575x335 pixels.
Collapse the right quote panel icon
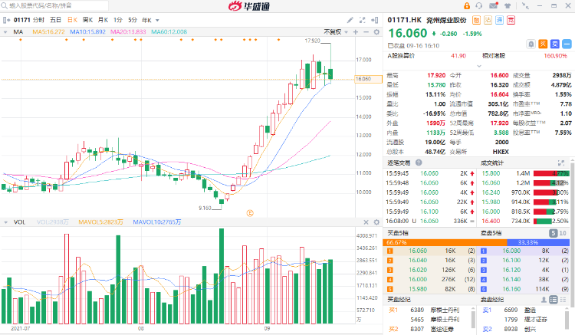tap(374, 20)
